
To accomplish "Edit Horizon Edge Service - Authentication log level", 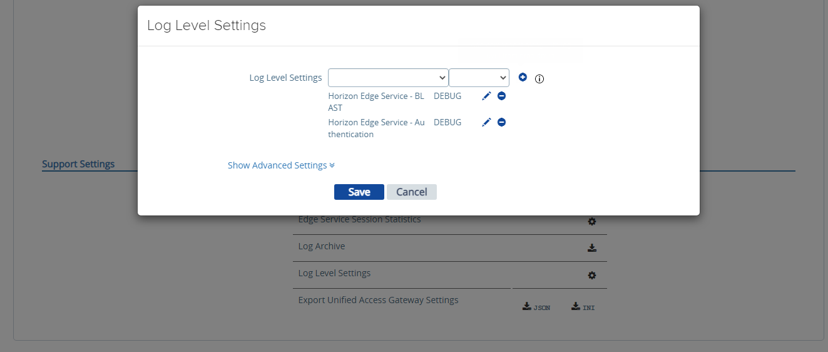I will (486, 122).
